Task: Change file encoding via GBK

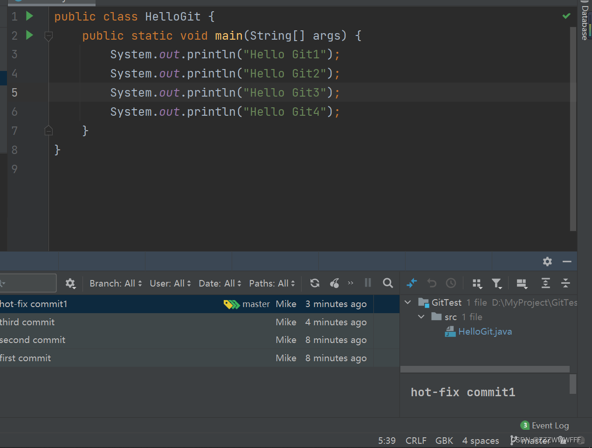Action: (444, 441)
